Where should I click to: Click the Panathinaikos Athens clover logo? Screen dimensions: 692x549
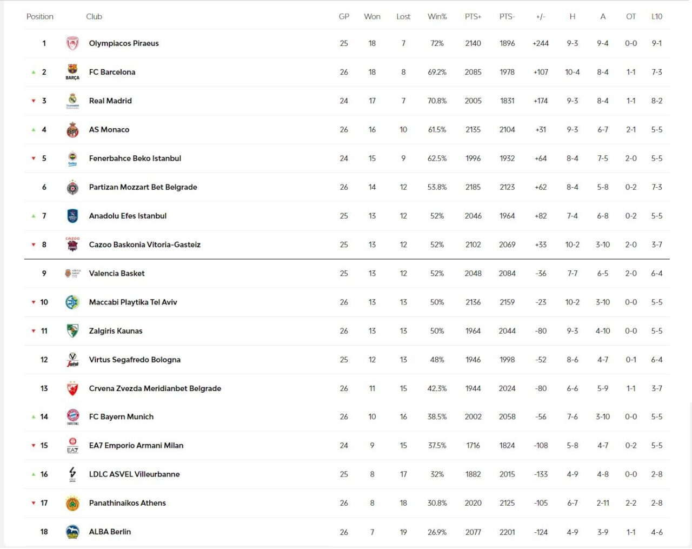tap(72, 503)
